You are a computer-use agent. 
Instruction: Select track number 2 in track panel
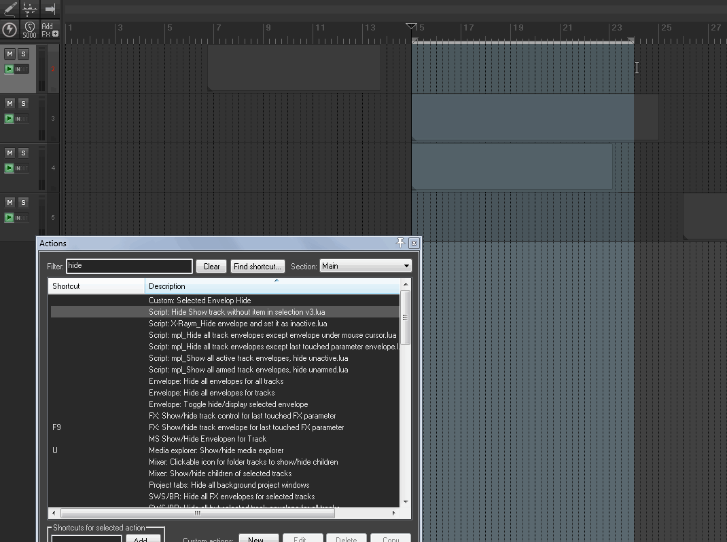click(53, 69)
